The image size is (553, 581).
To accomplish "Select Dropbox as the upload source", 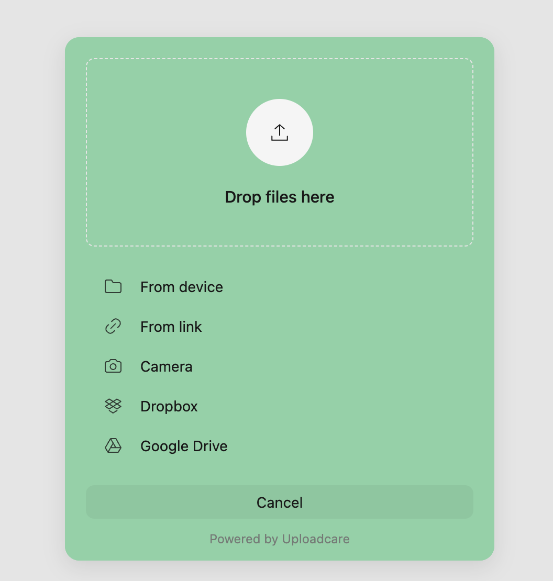I will [169, 406].
